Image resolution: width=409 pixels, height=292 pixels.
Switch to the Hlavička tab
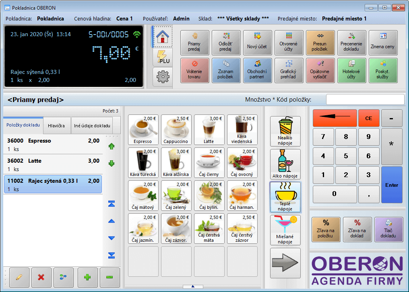point(56,126)
